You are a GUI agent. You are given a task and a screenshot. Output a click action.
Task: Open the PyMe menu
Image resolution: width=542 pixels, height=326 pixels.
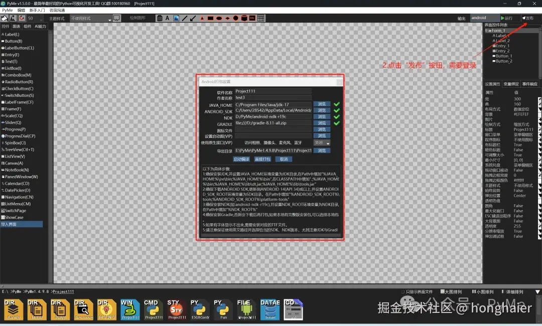tap(7, 11)
